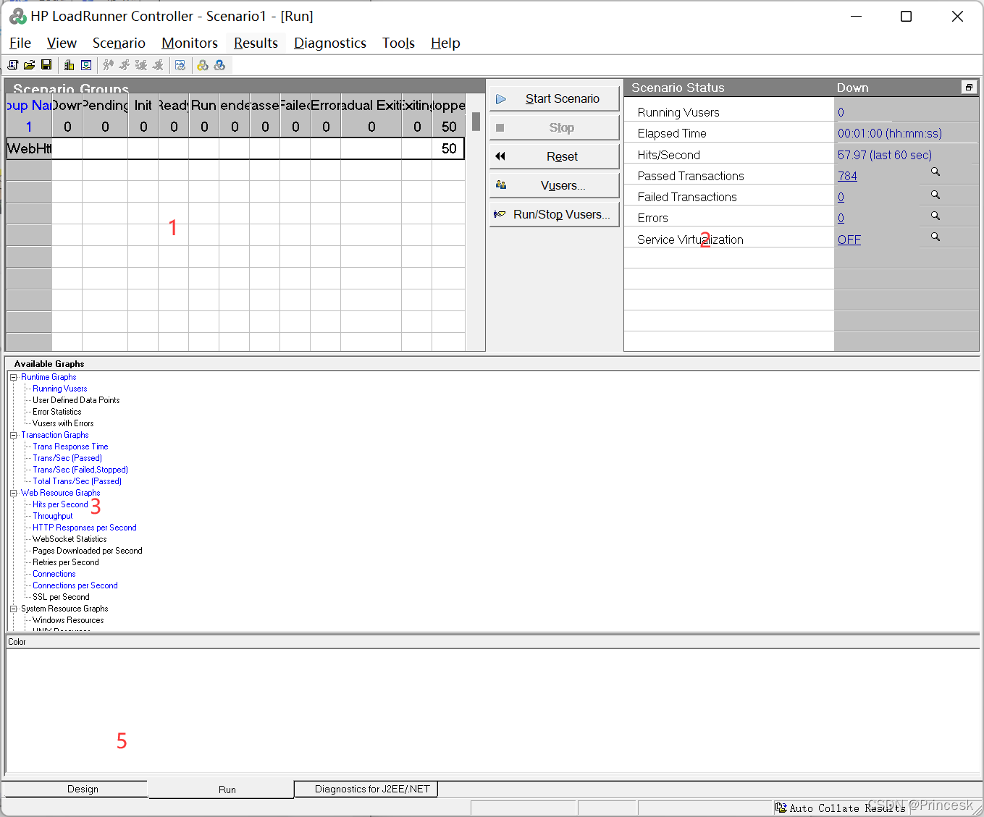This screenshot has width=984, height=817.
Task: Click magnifier beside Service Virtualization
Action: (x=935, y=237)
